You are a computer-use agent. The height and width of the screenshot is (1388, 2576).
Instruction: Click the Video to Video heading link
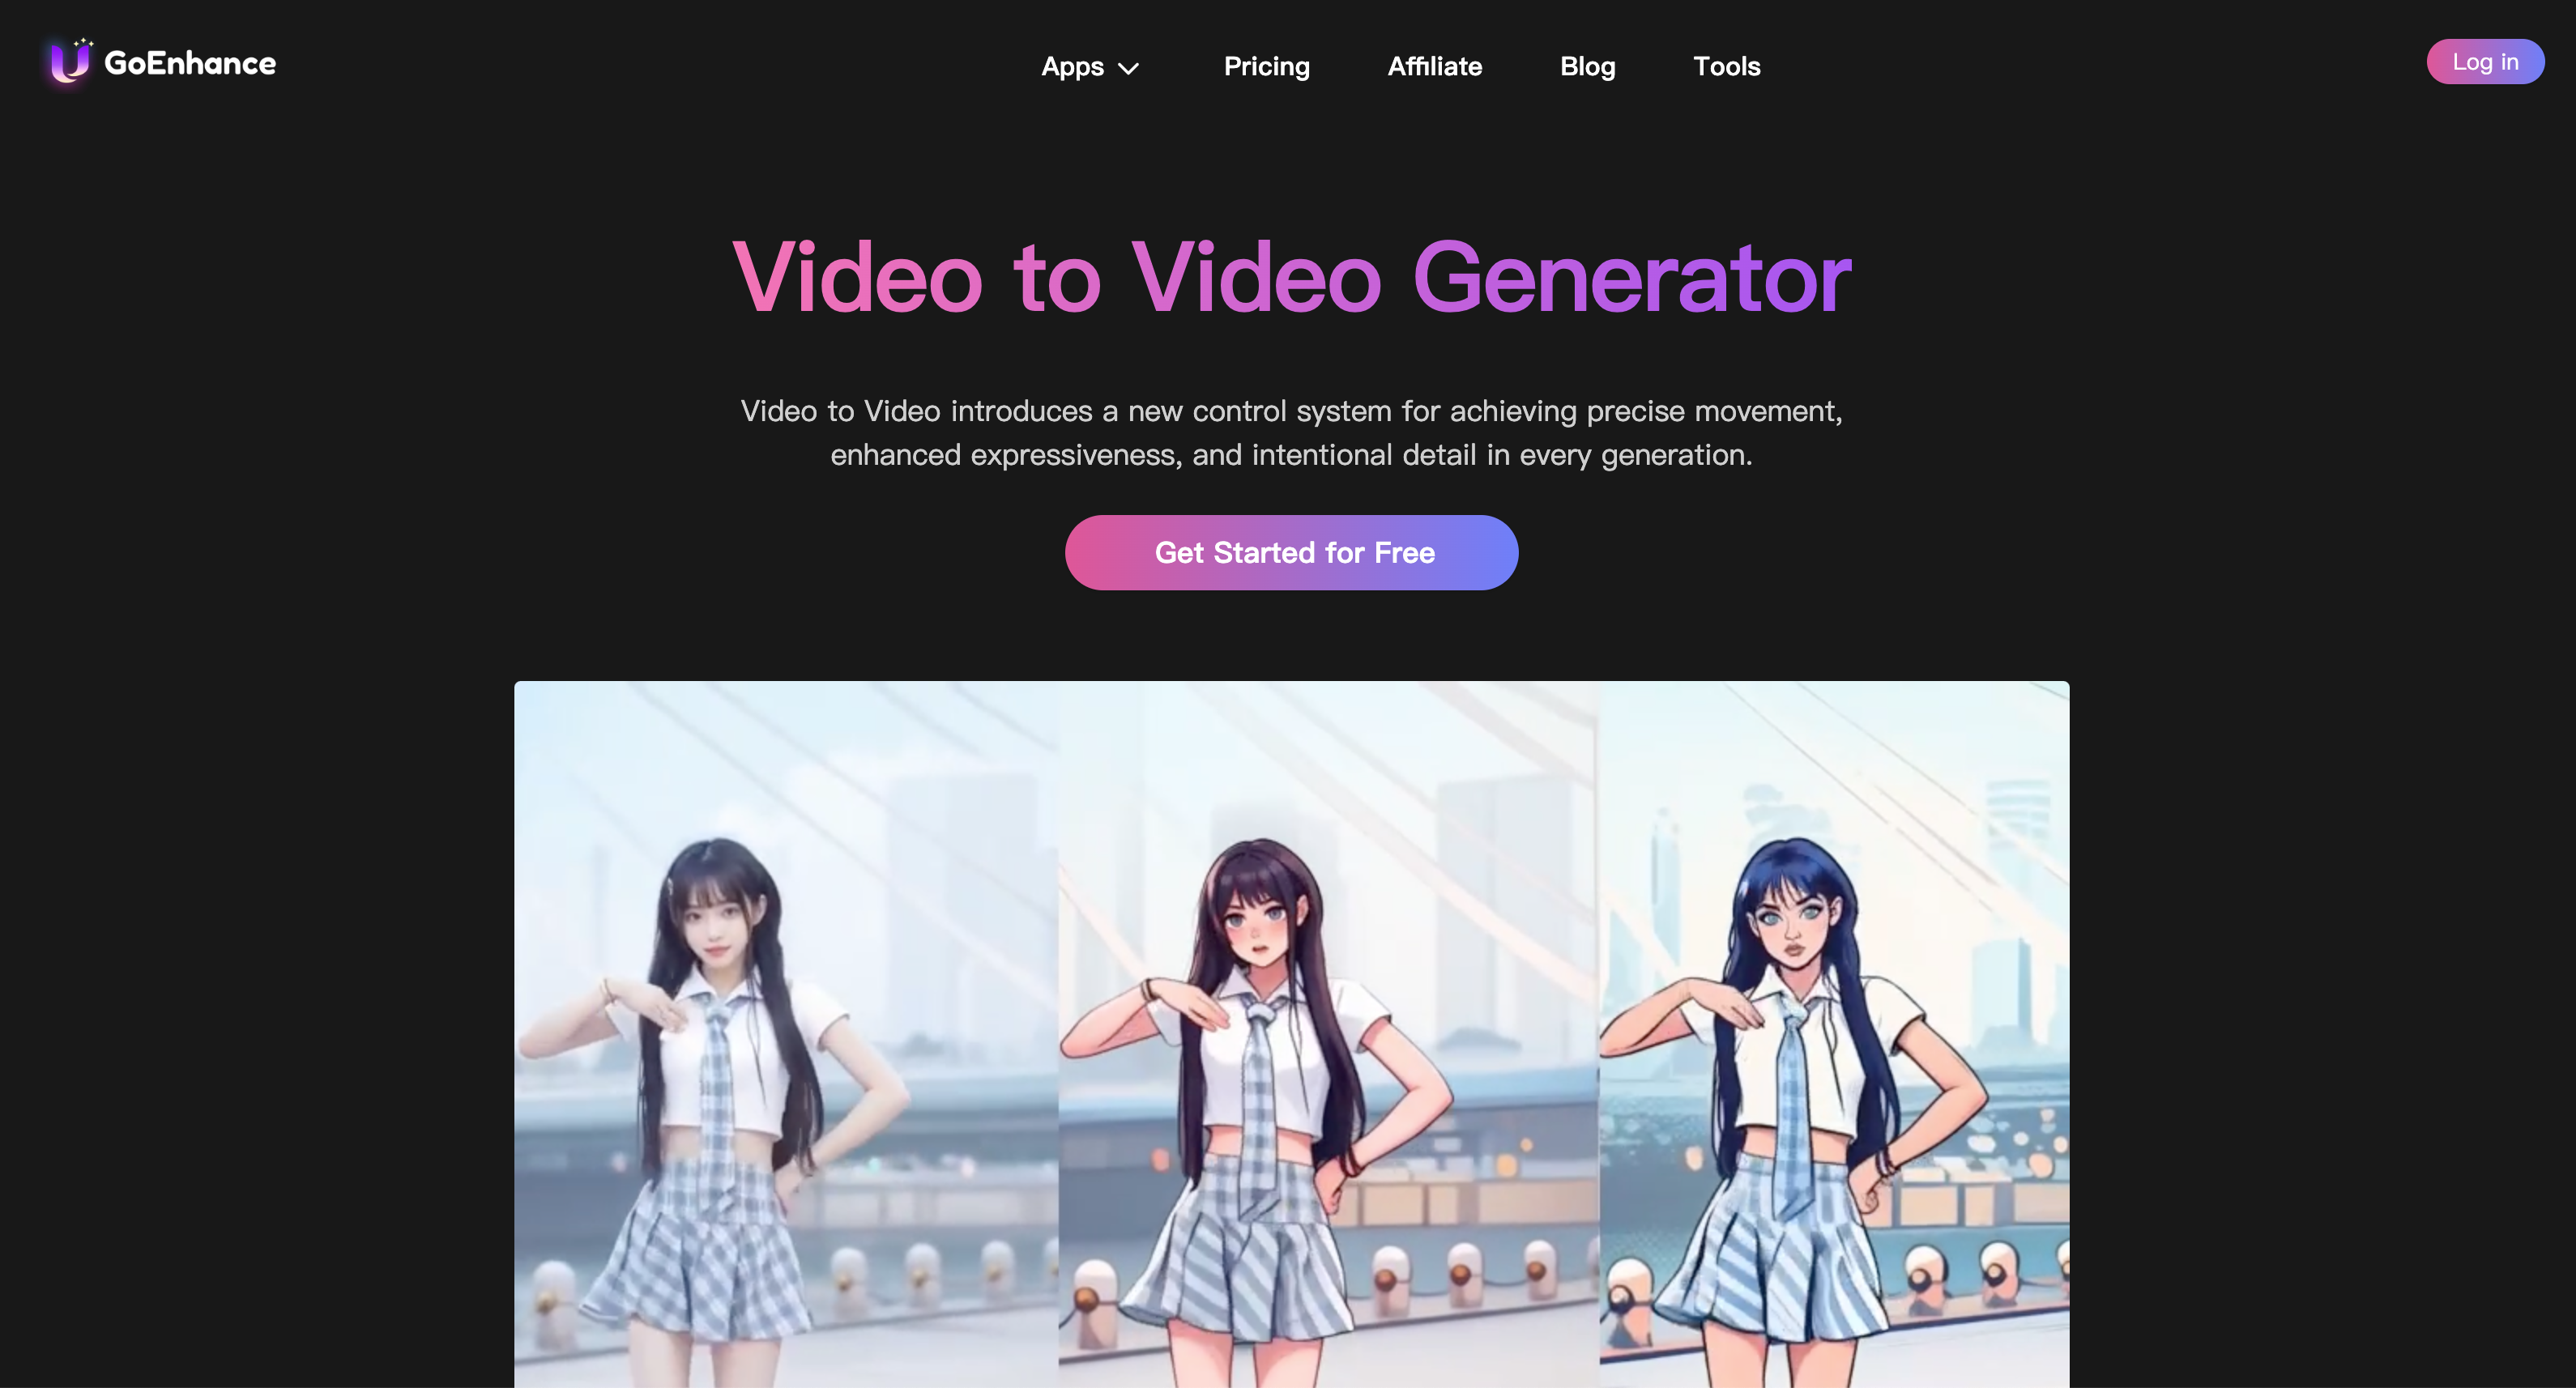pyautogui.click(x=1290, y=277)
